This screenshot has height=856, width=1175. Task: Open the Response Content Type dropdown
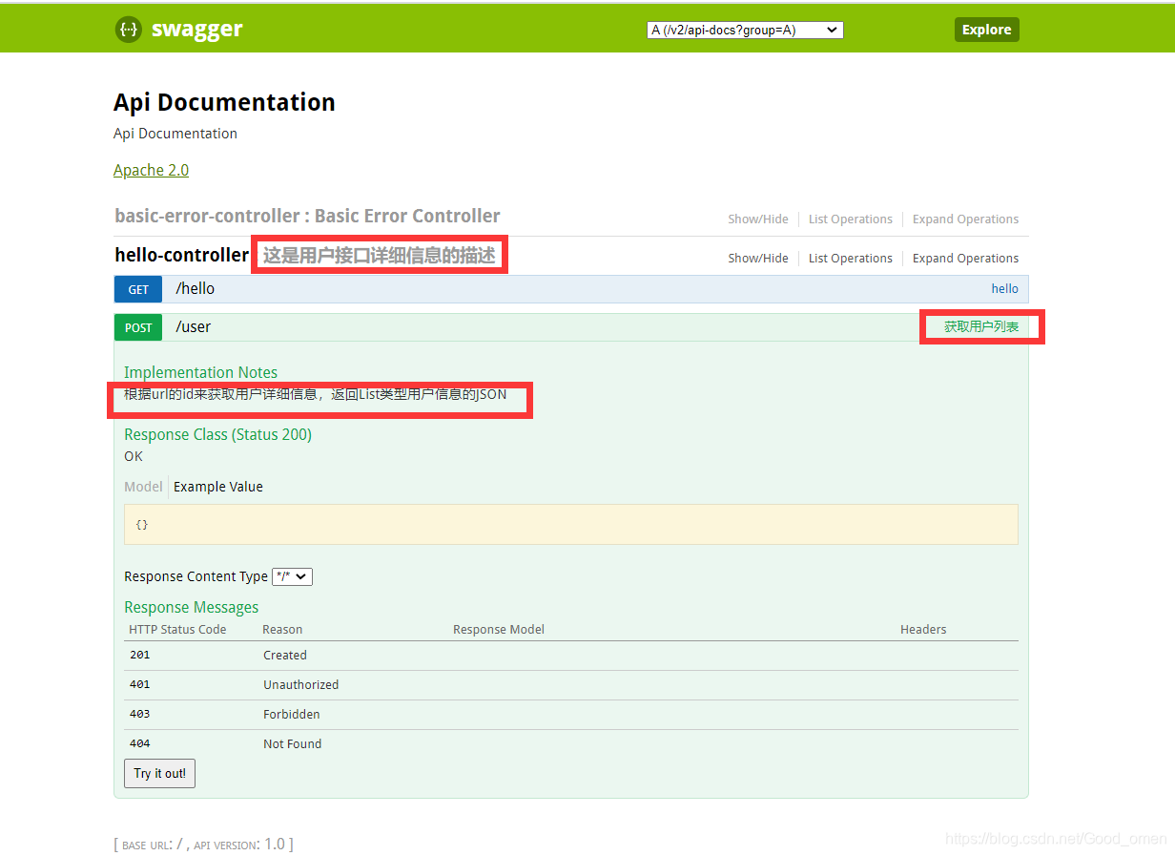click(292, 576)
